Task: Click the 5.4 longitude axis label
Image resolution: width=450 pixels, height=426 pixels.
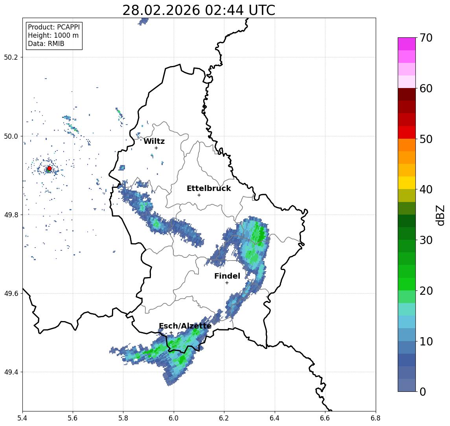Action: (22, 418)
